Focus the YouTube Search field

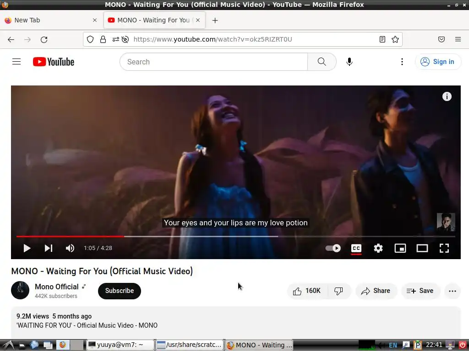(x=213, y=62)
